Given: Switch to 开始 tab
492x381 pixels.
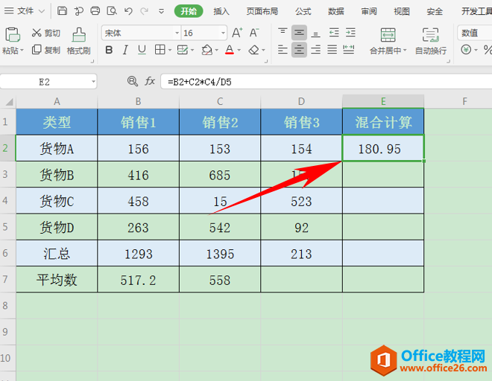Looking at the screenshot, I should (189, 11).
